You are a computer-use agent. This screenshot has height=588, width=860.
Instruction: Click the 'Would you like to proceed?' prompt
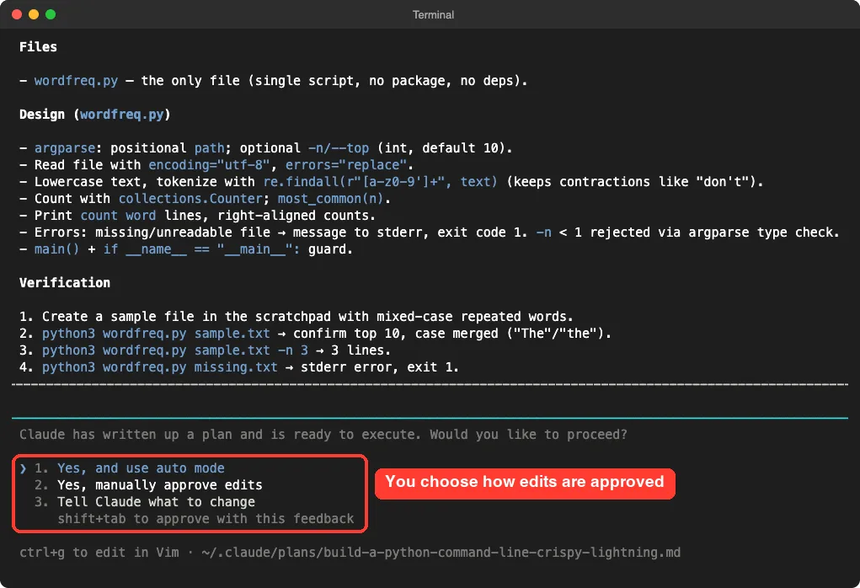[x=528, y=435]
